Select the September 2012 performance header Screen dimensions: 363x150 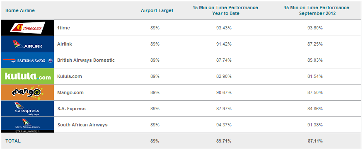[x=317, y=10]
